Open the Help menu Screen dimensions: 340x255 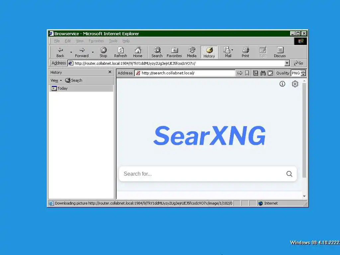126,41
